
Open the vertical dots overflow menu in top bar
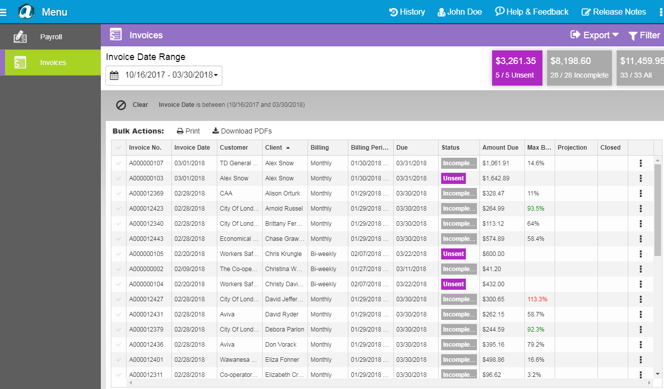coord(661,12)
